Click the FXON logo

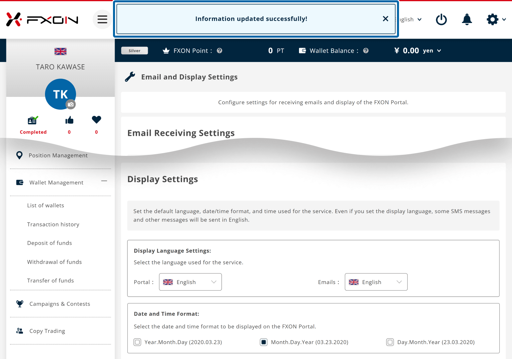(x=42, y=20)
